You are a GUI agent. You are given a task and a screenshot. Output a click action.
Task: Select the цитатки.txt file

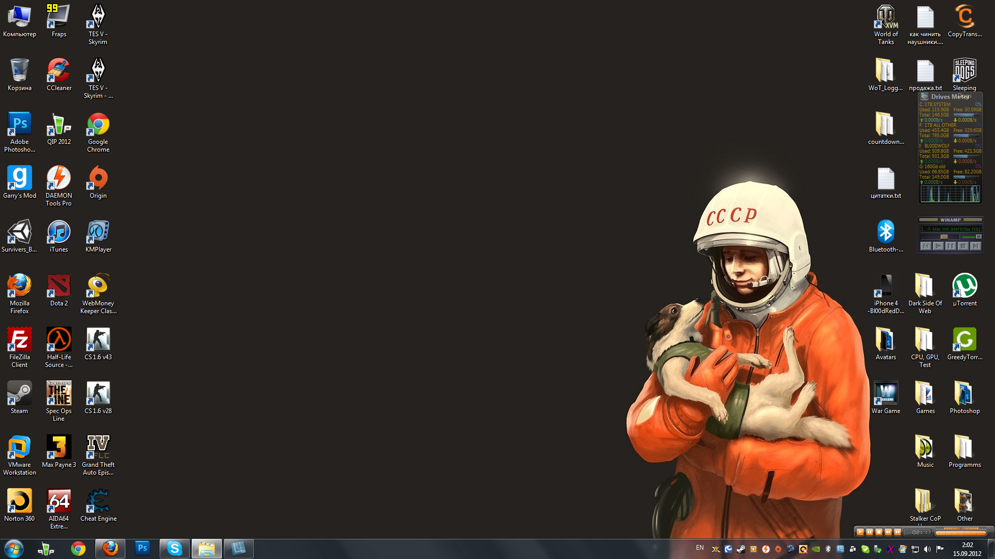coord(886,183)
